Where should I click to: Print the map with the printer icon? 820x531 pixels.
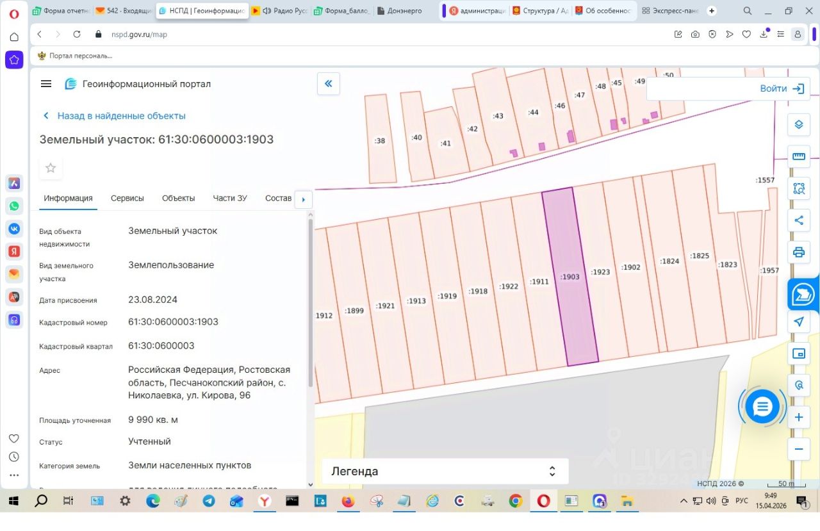point(798,252)
